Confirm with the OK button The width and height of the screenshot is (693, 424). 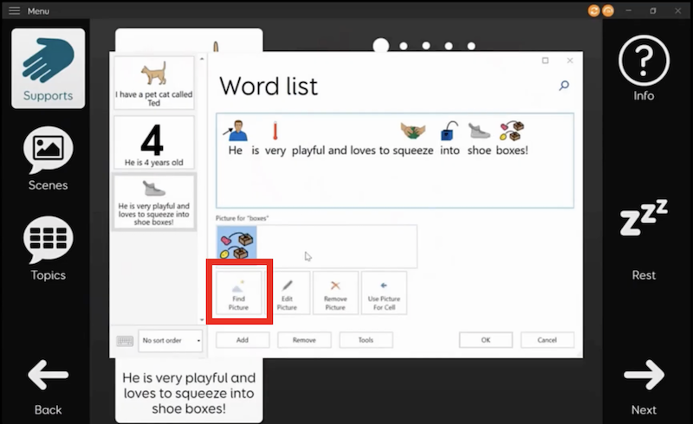485,340
